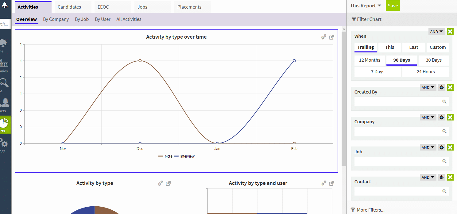Open Created By filter options gear
Image resolution: width=457 pixels, height=214 pixels.
click(x=442, y=87)
